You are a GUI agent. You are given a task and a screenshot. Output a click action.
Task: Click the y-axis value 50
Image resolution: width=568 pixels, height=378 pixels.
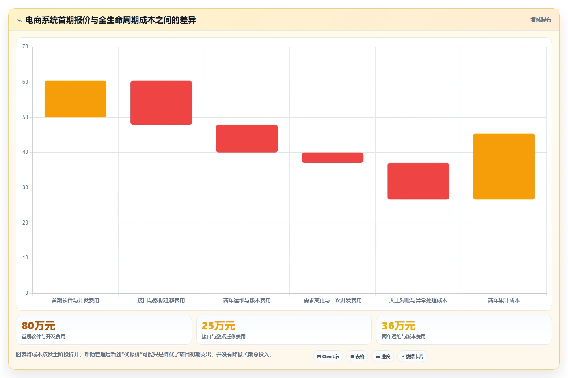25,117
